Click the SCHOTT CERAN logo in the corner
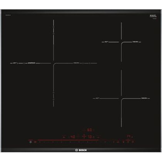162x162 pixels. tap(153, 16)
